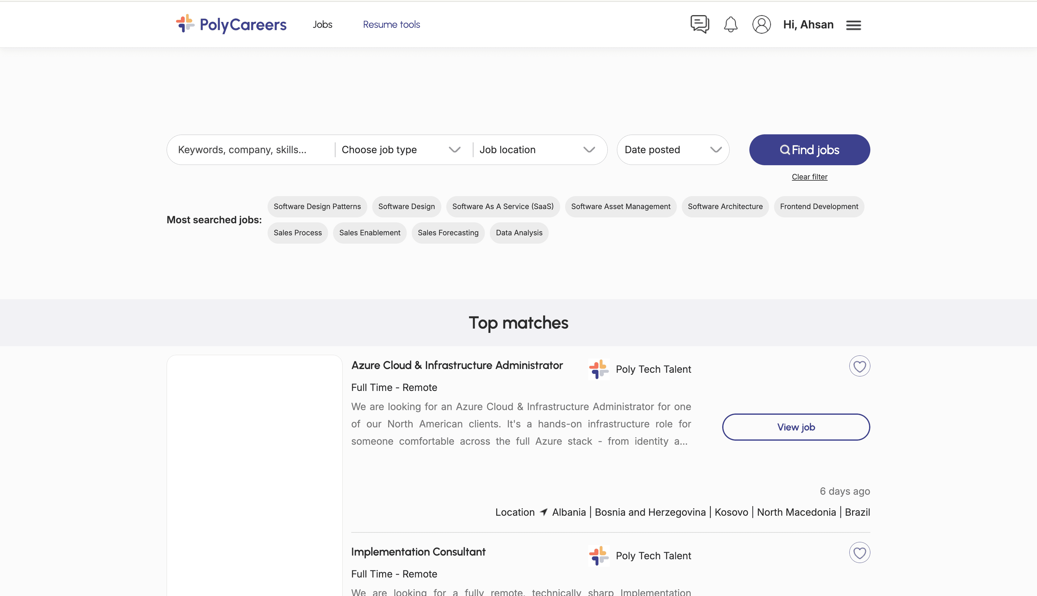Viewport: 1037px width, 596px height.
Task: Click 'Bosnia and Herzegovina' location text
Action: (650, 512)
